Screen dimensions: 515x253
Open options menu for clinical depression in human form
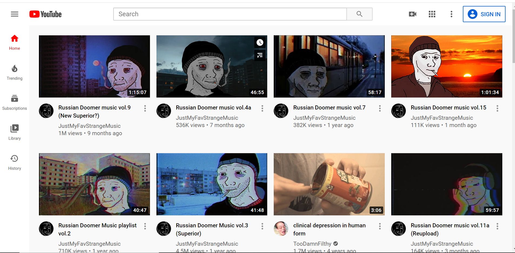(380, 226)
